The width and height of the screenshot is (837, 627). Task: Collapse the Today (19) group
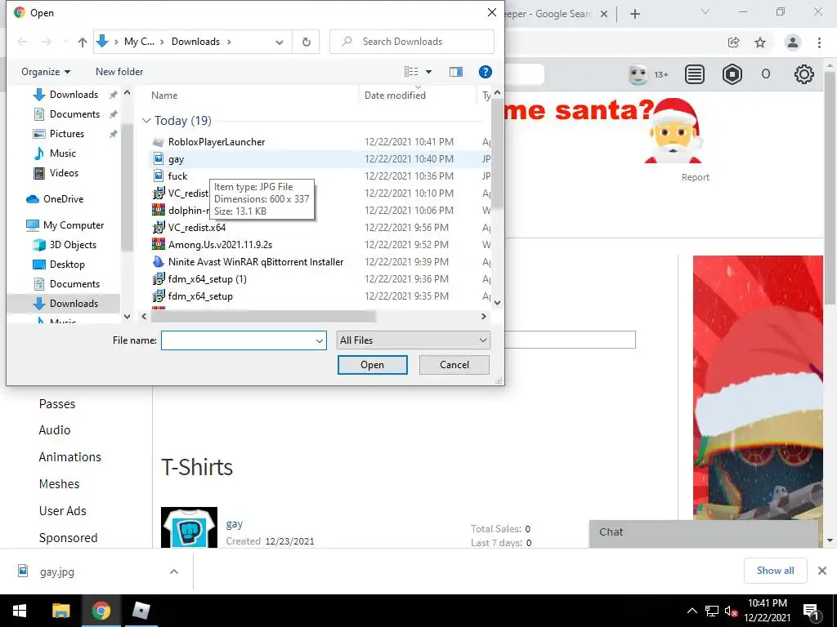[146, 121]
